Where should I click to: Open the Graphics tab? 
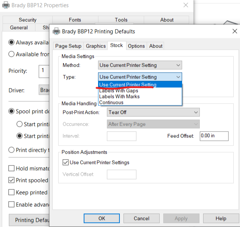click(95, 46)
